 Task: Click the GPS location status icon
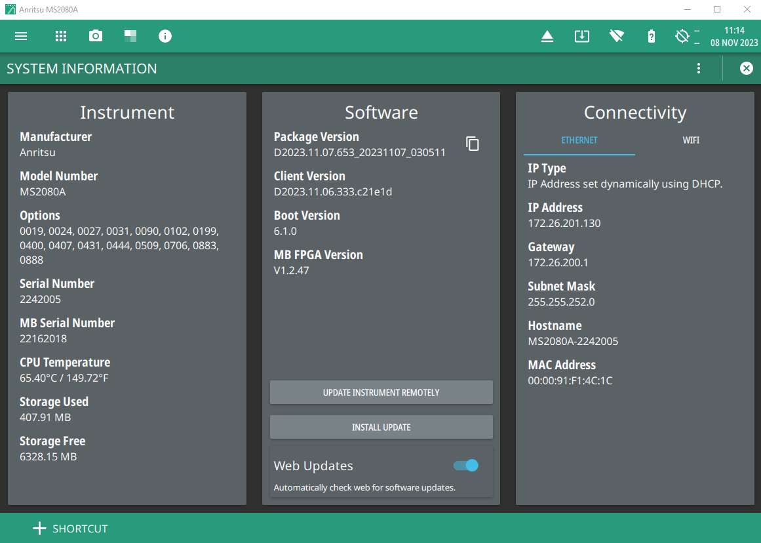[682, 36]
